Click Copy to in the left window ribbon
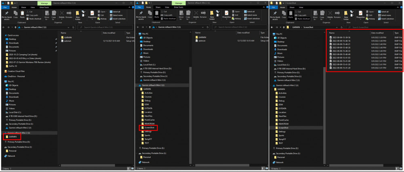This screenshot has height=172, width=404. tap(54, 15)
